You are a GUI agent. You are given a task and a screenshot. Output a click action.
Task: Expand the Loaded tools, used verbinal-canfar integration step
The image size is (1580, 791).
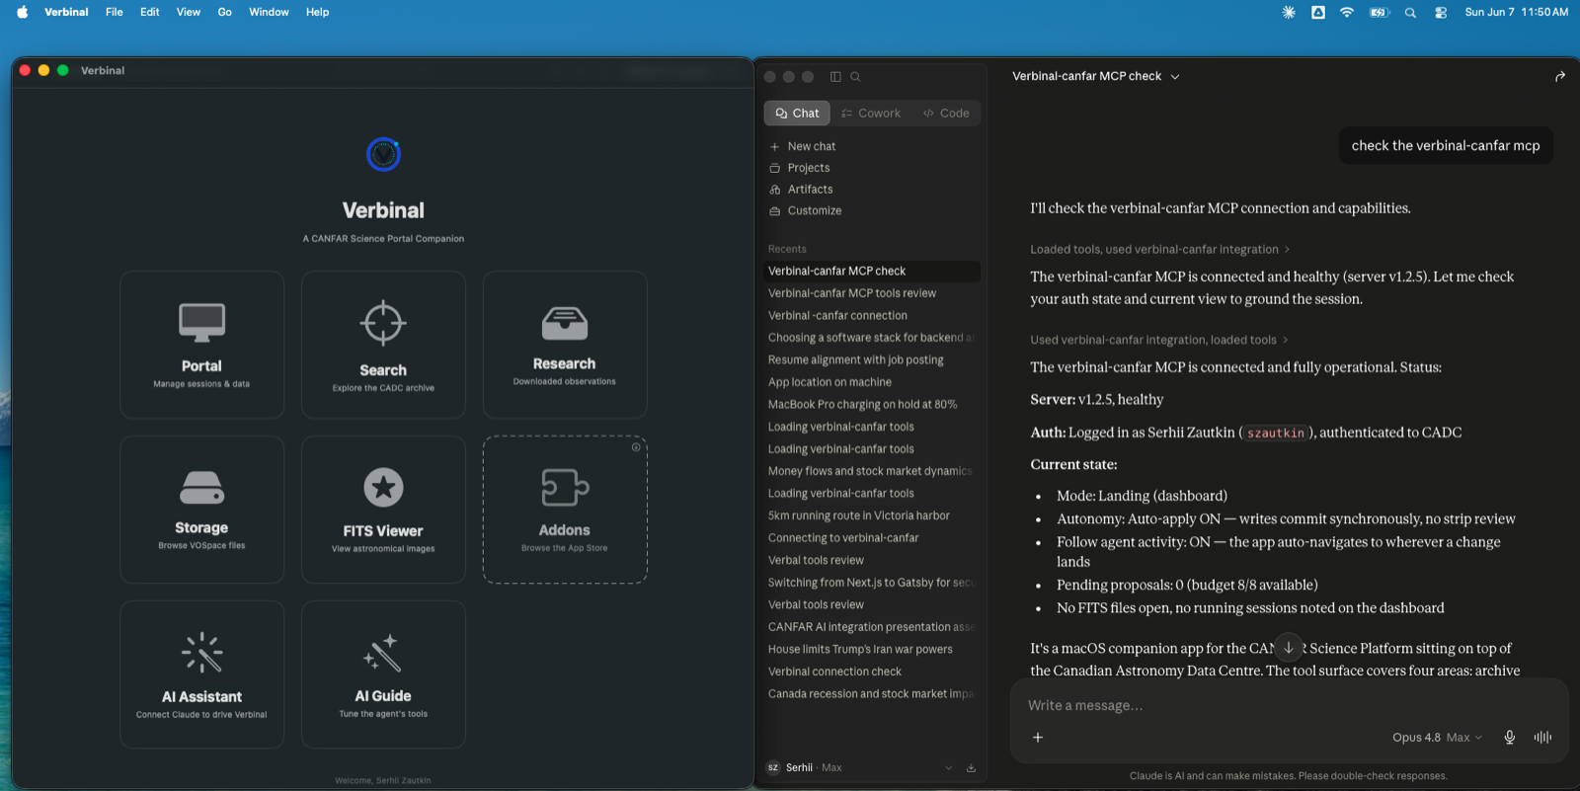click(1159, 250)
